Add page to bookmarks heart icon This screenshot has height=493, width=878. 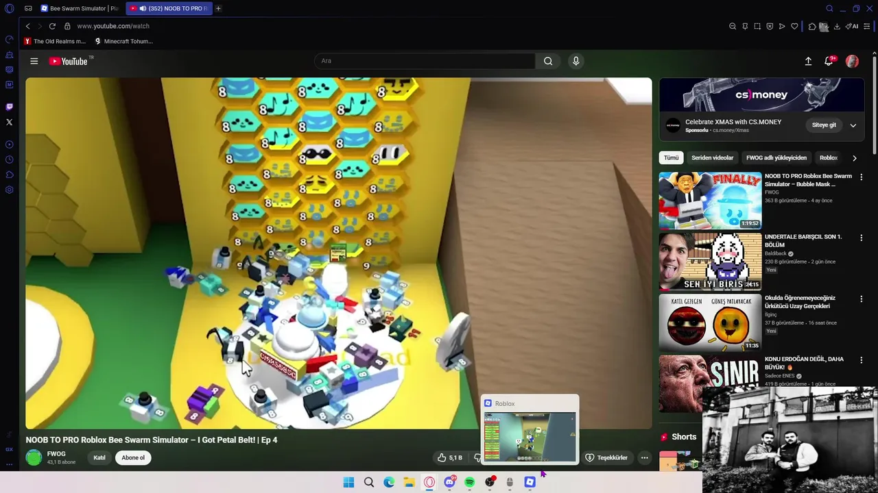pos(794,26)
